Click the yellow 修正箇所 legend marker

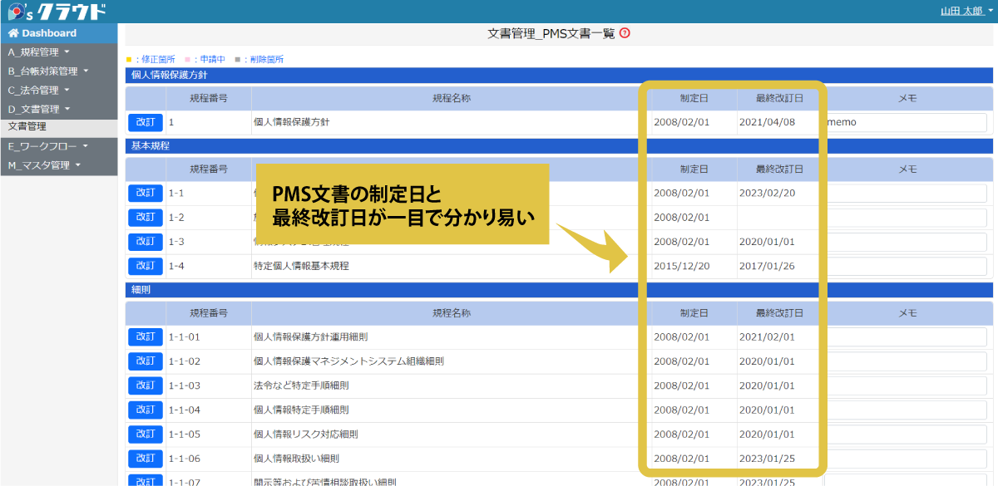131,59
